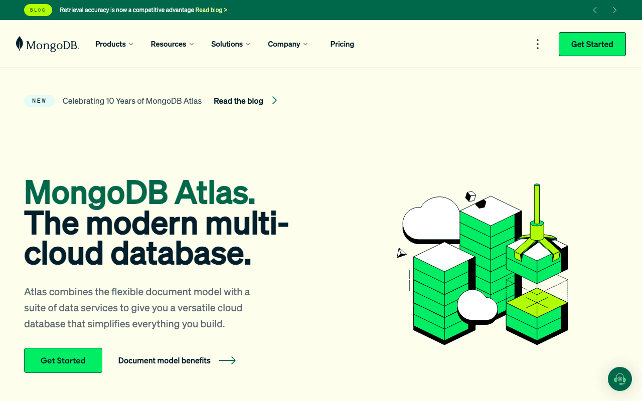Expand the Products dropdown menu

coord(114,44)
